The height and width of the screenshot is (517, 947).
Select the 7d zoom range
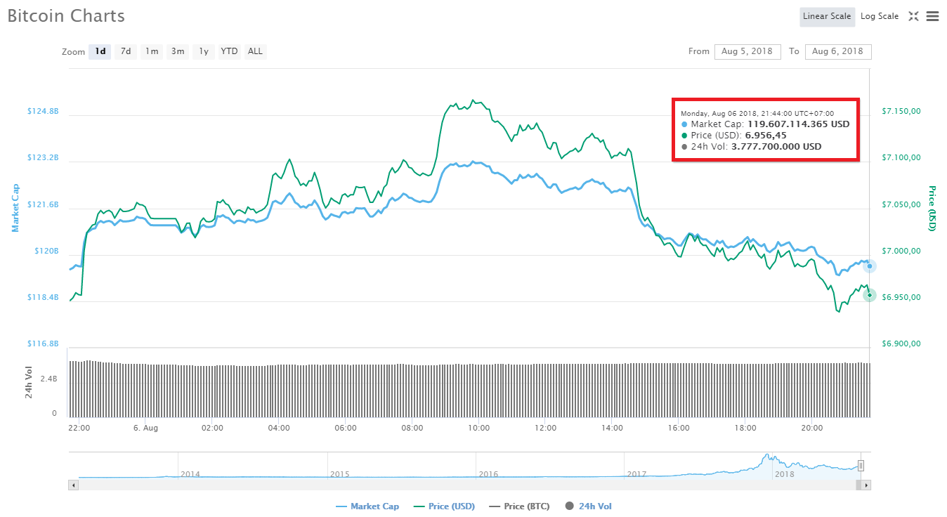(x=125, y=51)
